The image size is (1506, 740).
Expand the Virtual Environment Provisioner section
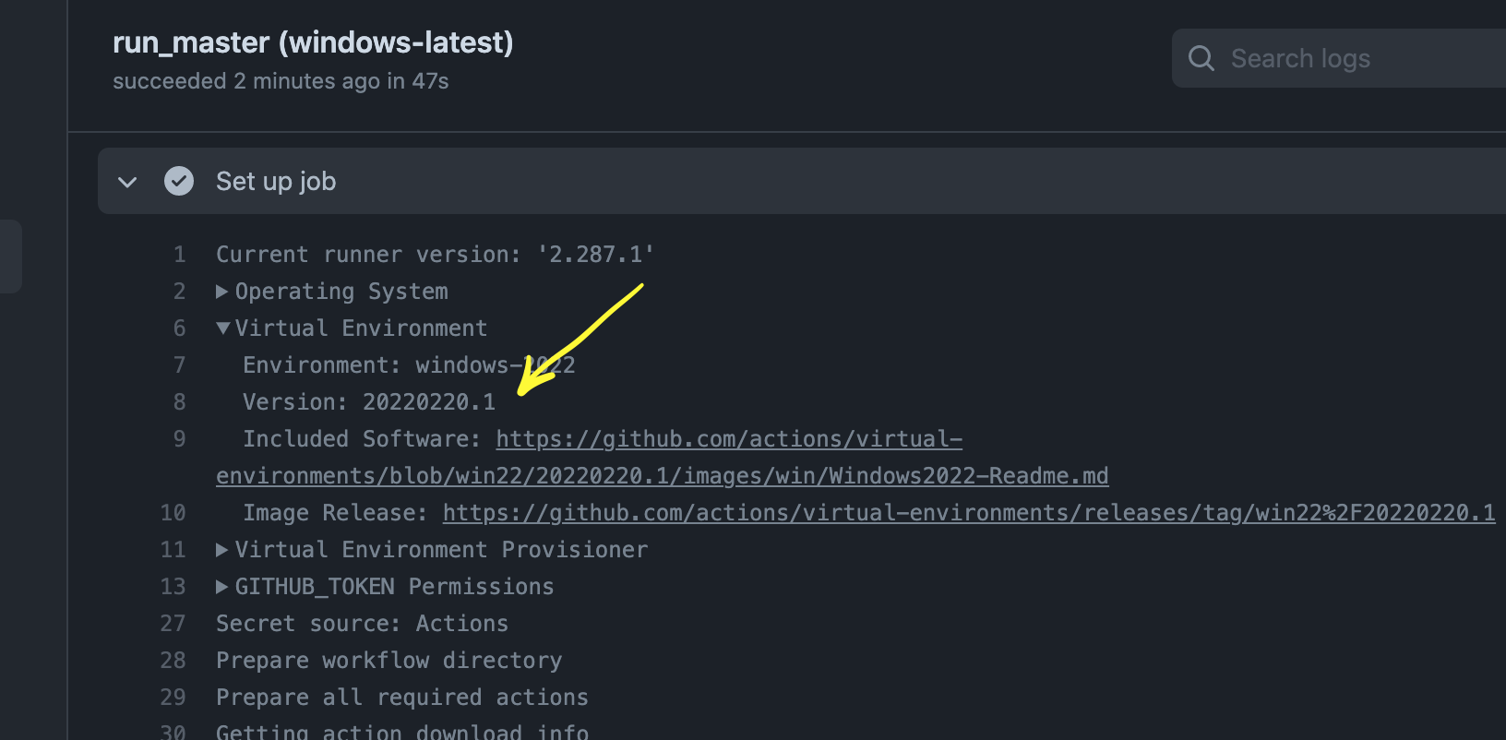(221, 549)
